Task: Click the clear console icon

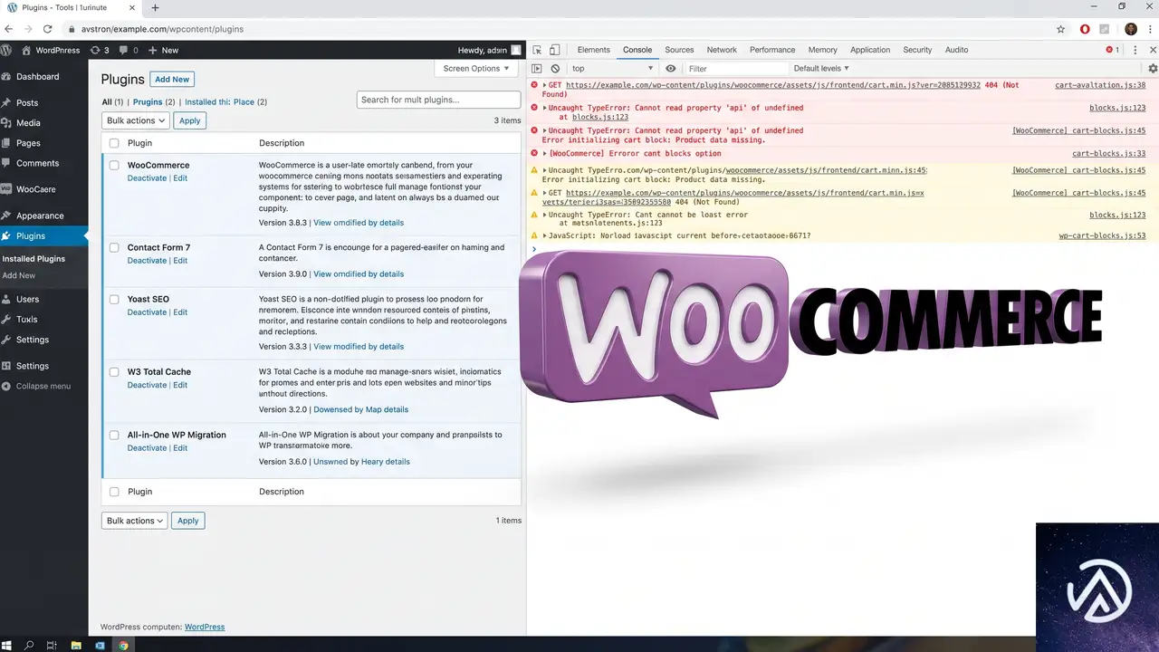Action: tap(555, 69)
